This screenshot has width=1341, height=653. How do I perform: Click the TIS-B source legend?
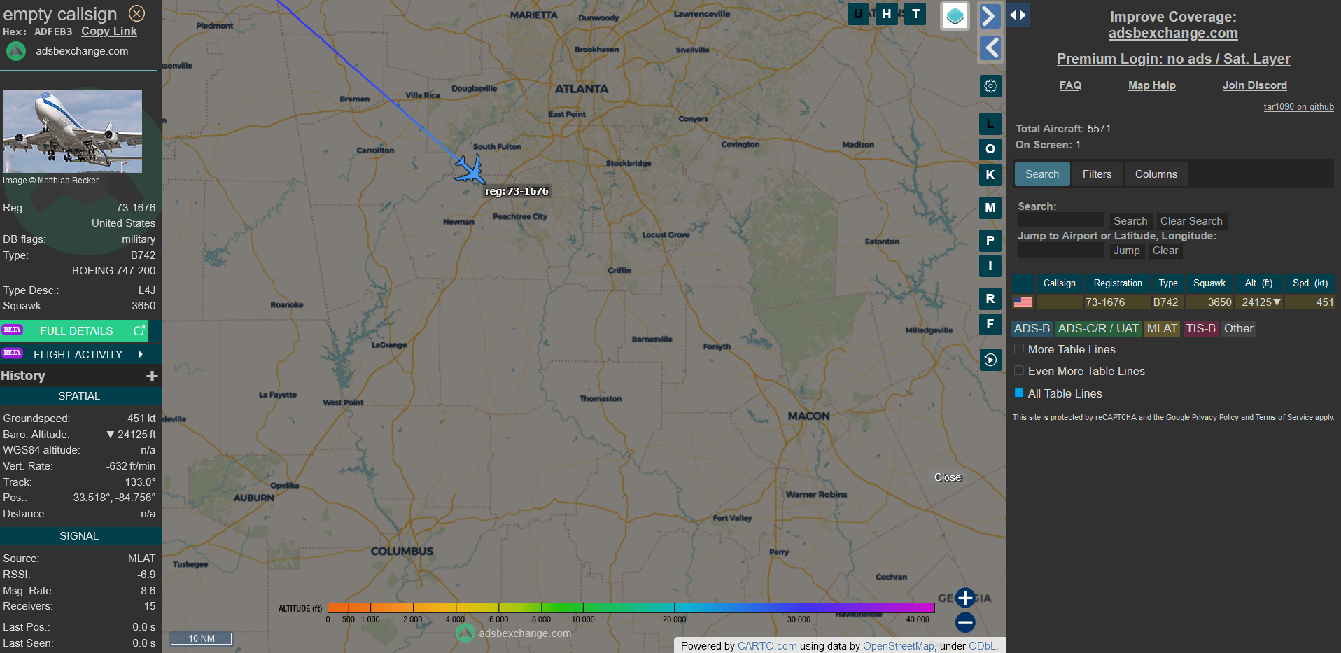tap(1201, 328)
